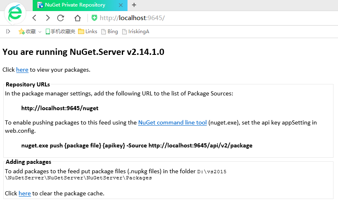338x206 pixels.
Task: Open the Bing bookmark
Action: pyautogui.click(x=110, y=32)
